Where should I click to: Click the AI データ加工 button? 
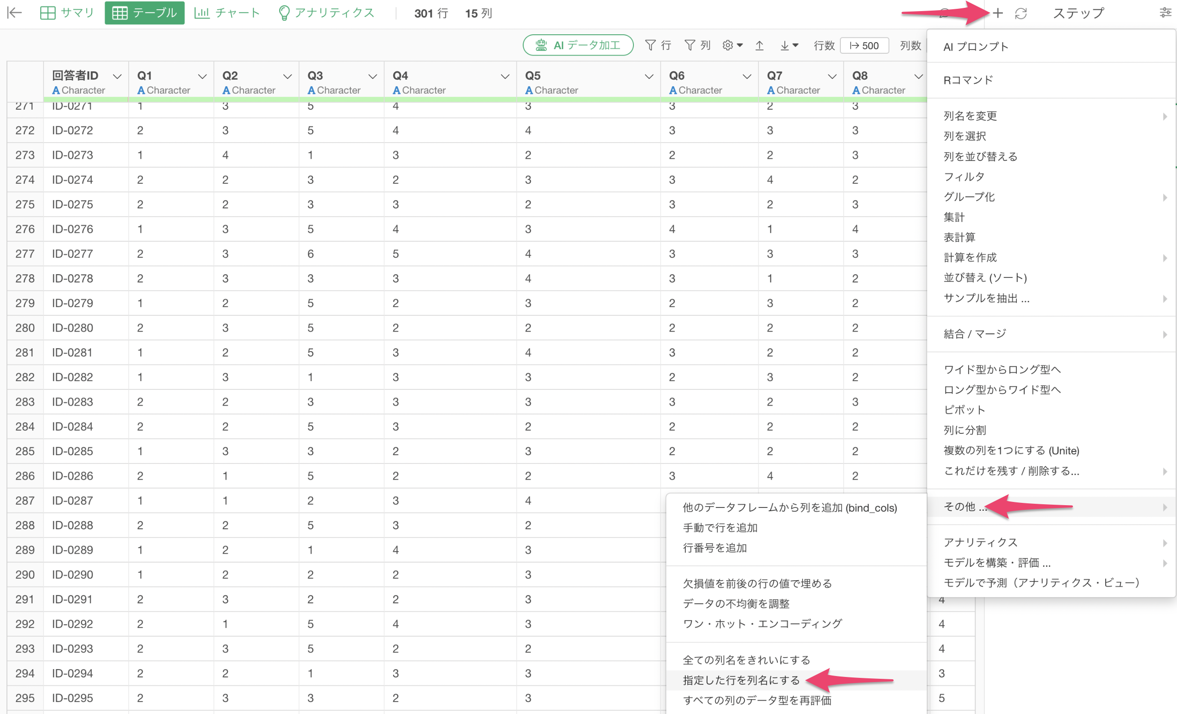[x=578, y=45]
